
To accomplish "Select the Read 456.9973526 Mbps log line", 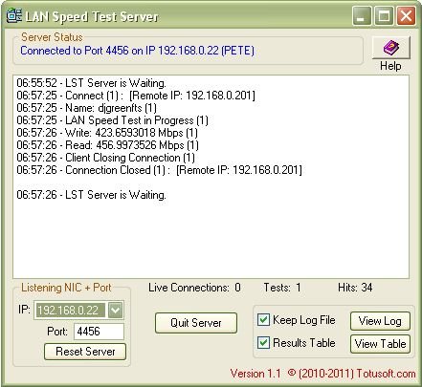I will 107,145.
